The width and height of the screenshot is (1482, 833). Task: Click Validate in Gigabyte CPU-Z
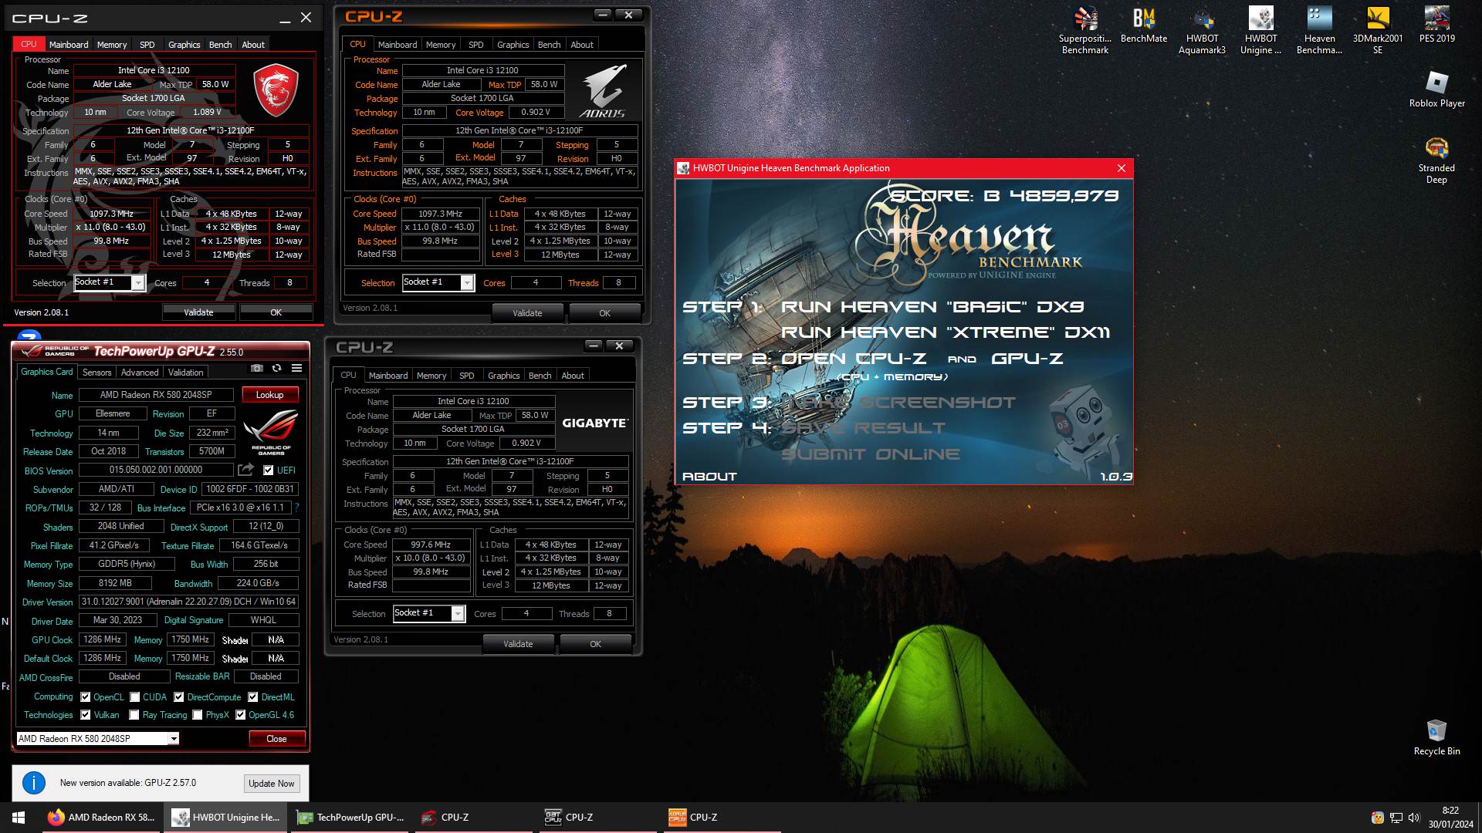518,644
